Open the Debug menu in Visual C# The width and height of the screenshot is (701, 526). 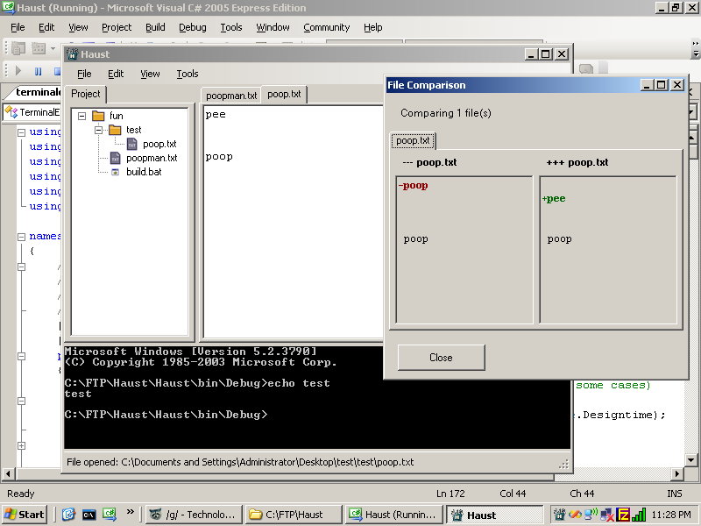click(193, 27)
